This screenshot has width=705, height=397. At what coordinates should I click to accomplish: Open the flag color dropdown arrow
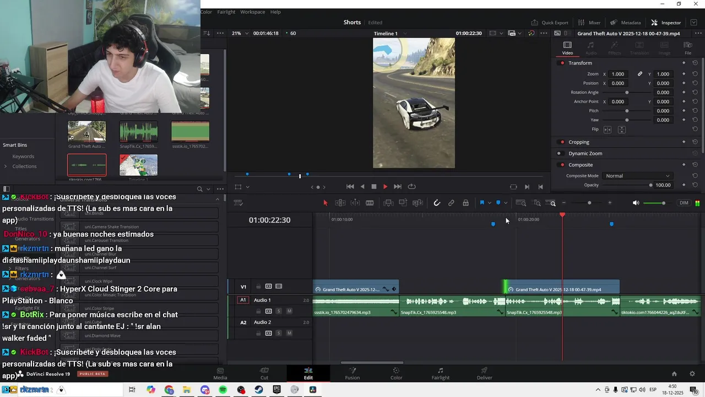tap(489, 203)
